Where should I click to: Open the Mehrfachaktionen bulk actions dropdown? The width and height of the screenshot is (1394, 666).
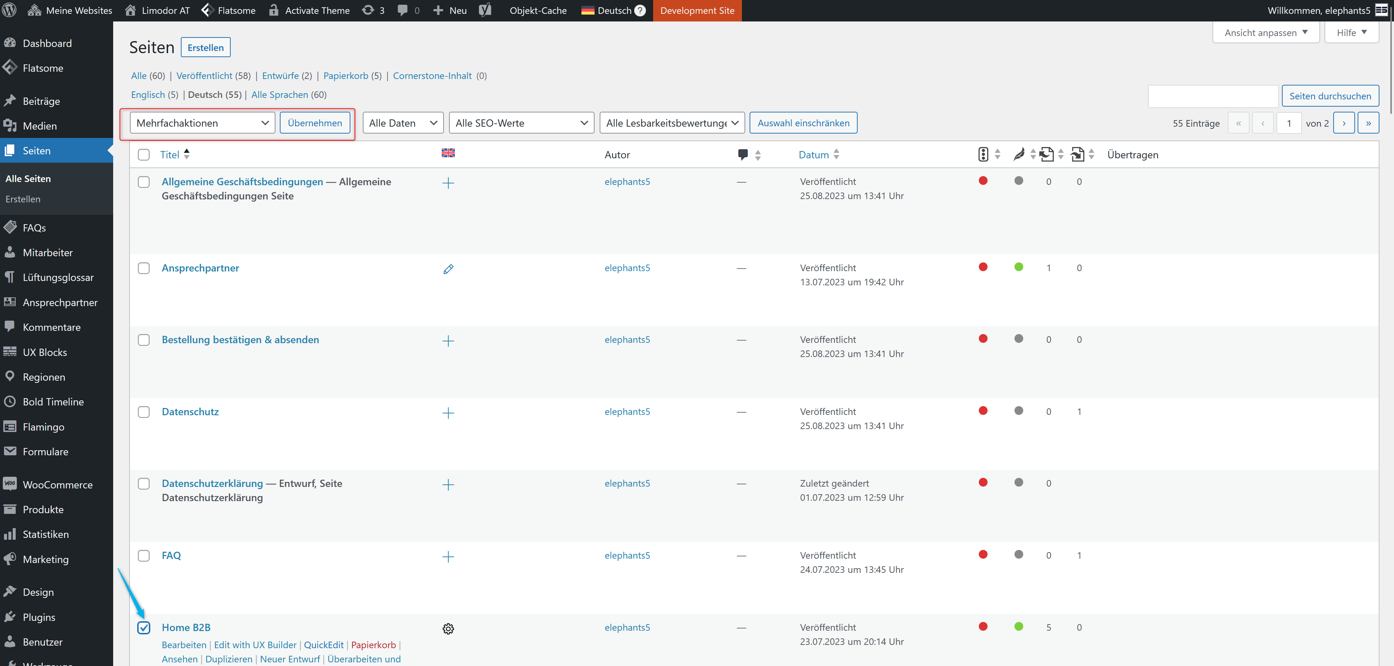click(202, 123)
